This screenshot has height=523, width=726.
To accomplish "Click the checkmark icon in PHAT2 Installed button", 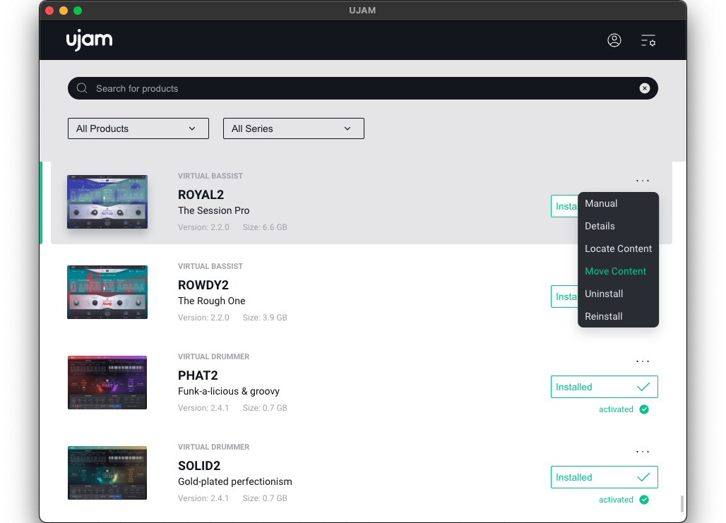I will click(643, 387).
